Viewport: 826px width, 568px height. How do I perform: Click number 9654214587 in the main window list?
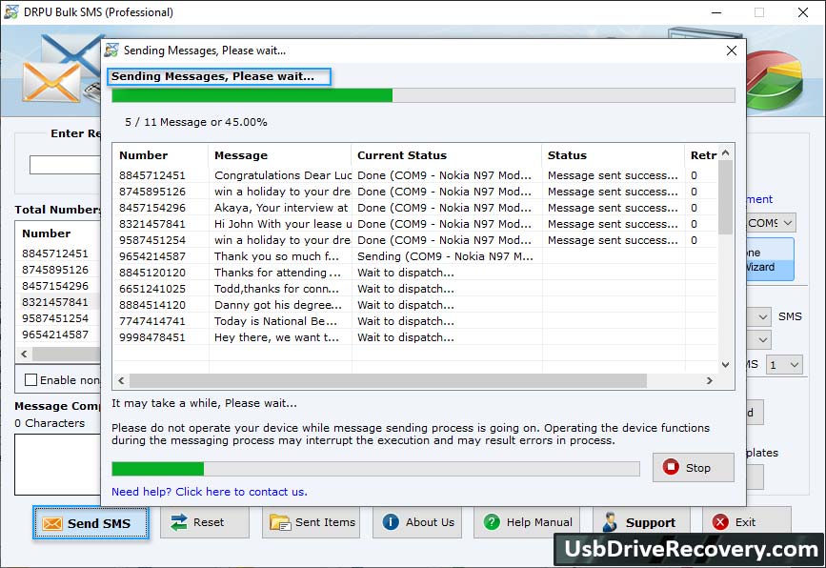tap(55, 335)
